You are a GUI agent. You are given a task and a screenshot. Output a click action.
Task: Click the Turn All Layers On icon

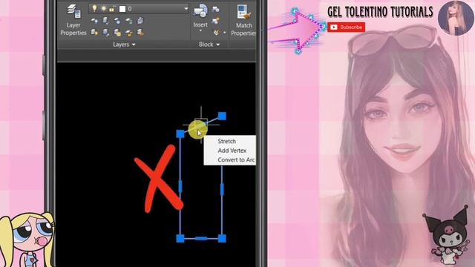click(94, 32)
